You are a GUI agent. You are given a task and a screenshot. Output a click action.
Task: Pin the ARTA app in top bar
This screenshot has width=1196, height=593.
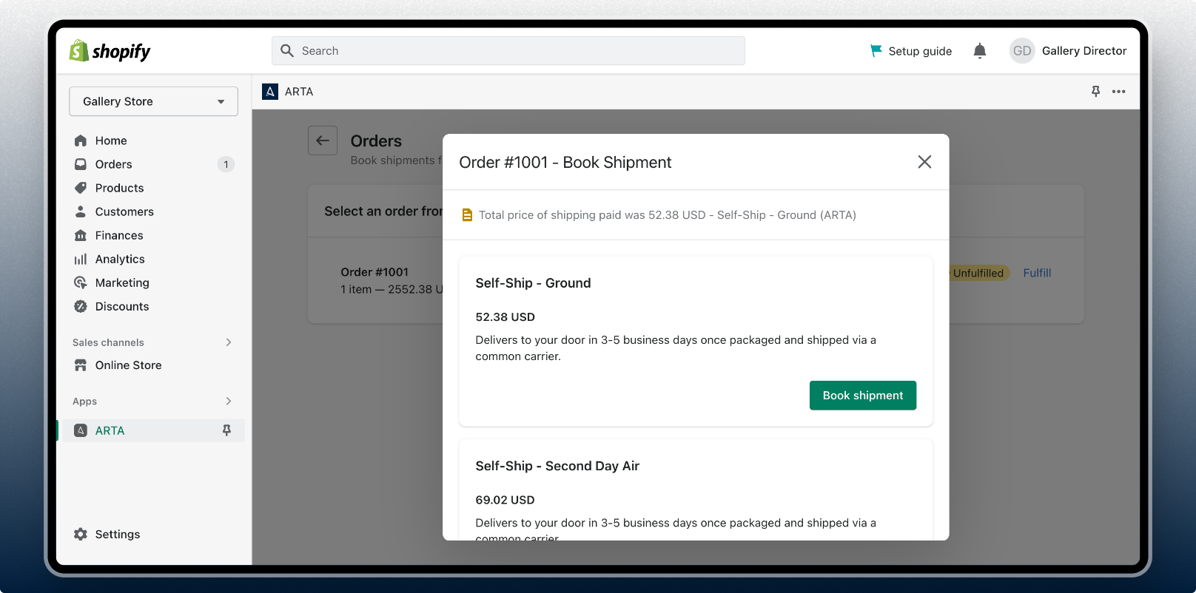(x=1095, y=92)
